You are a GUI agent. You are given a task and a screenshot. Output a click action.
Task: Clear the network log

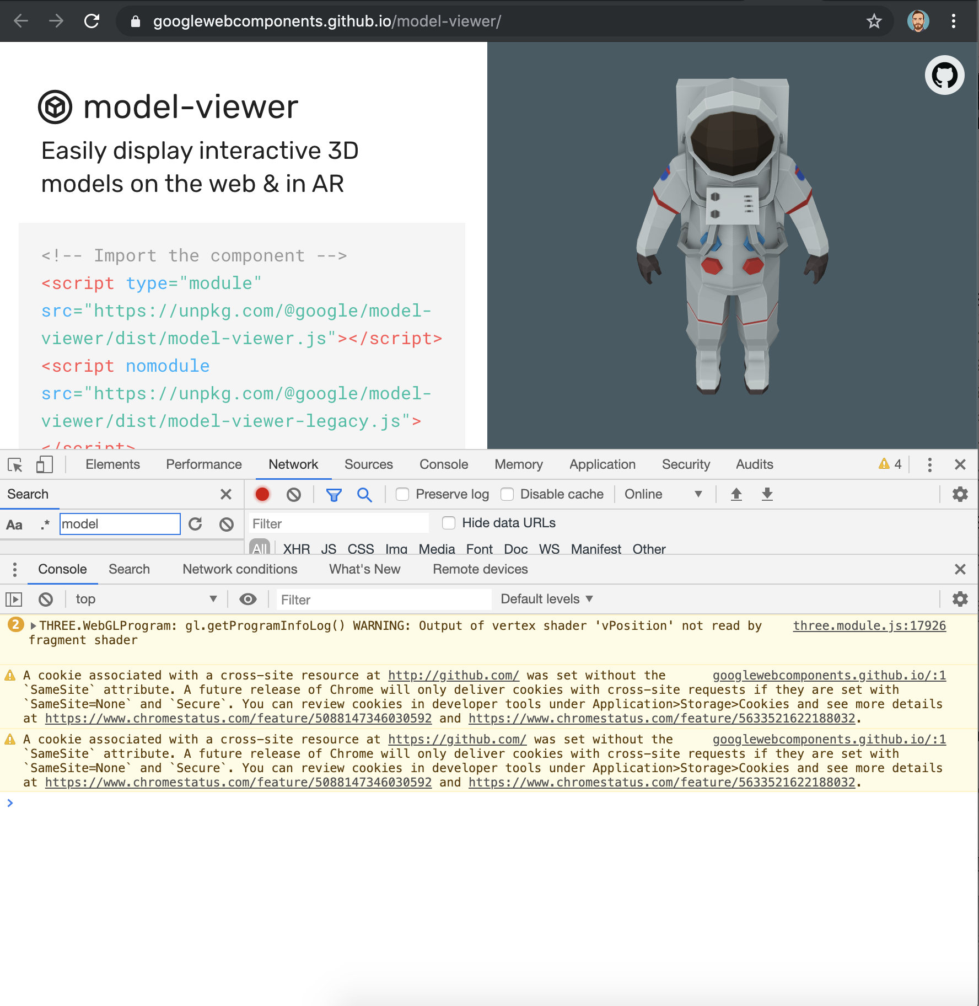click(294, 495)
